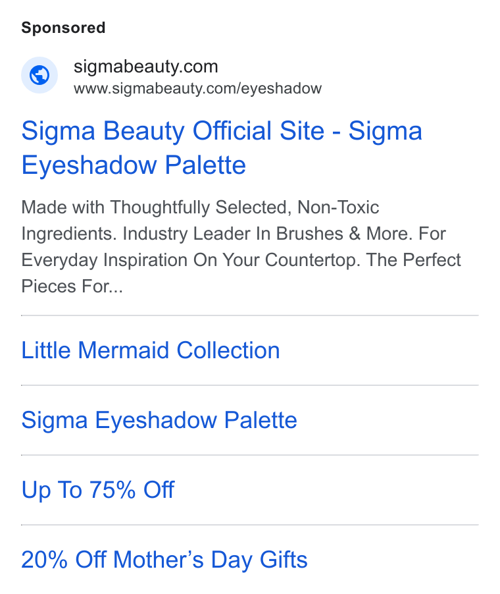
Task: Click '75%' in the discount sitelink
Action: (x=113, y=490)
